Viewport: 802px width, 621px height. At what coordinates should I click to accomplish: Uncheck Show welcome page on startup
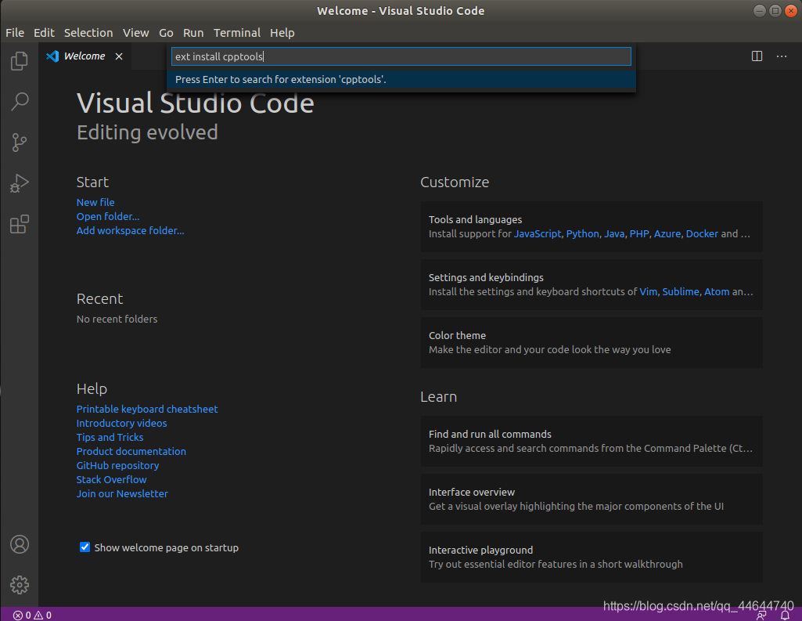(85, 547)
